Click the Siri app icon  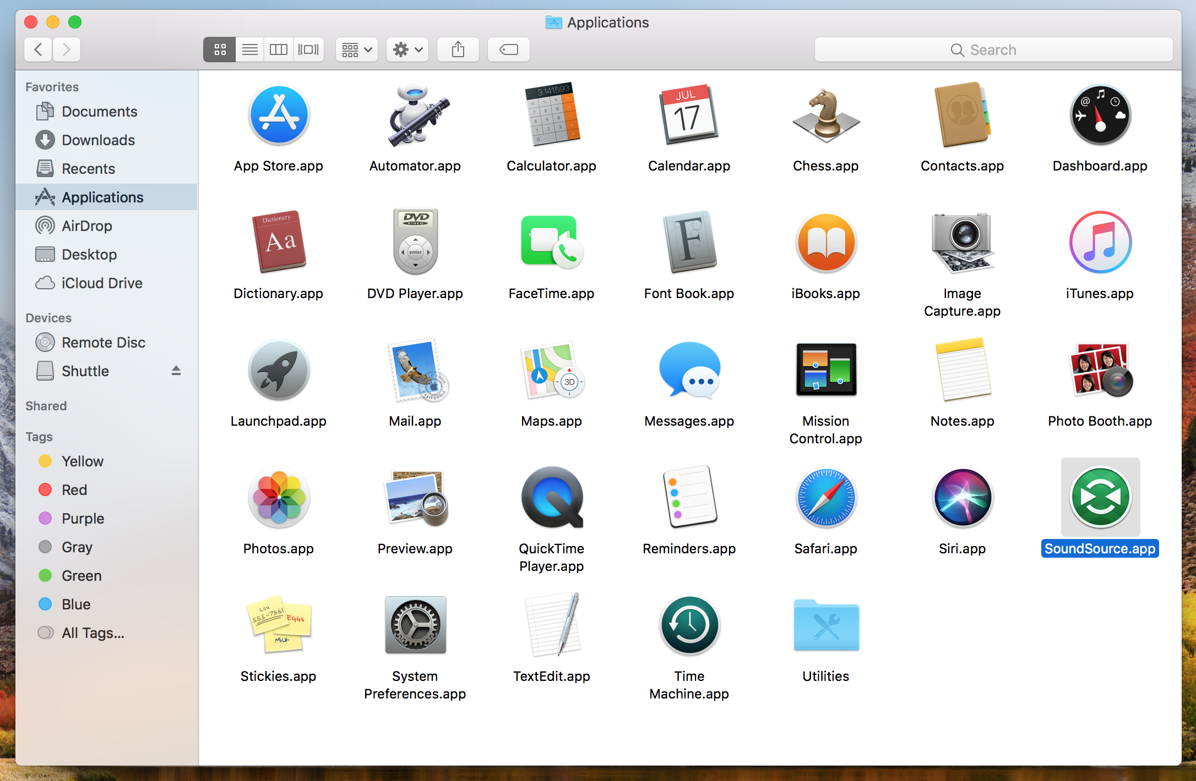962,497
